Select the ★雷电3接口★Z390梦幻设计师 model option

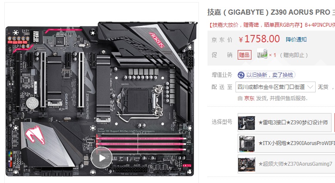tap(284, 123)
